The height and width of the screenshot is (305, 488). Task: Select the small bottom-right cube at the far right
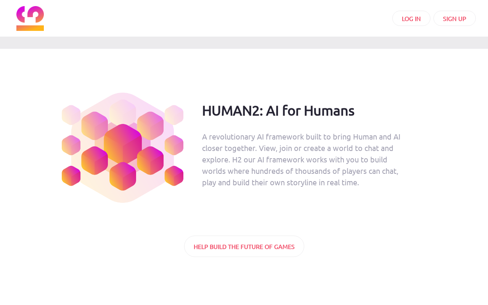(x=174, y=176)
